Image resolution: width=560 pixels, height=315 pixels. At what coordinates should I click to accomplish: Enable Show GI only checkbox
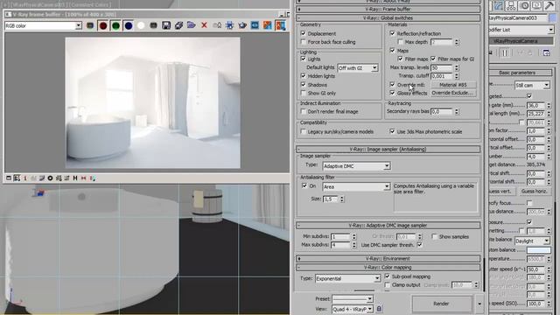pyautogui.click(x=304, y=93)
